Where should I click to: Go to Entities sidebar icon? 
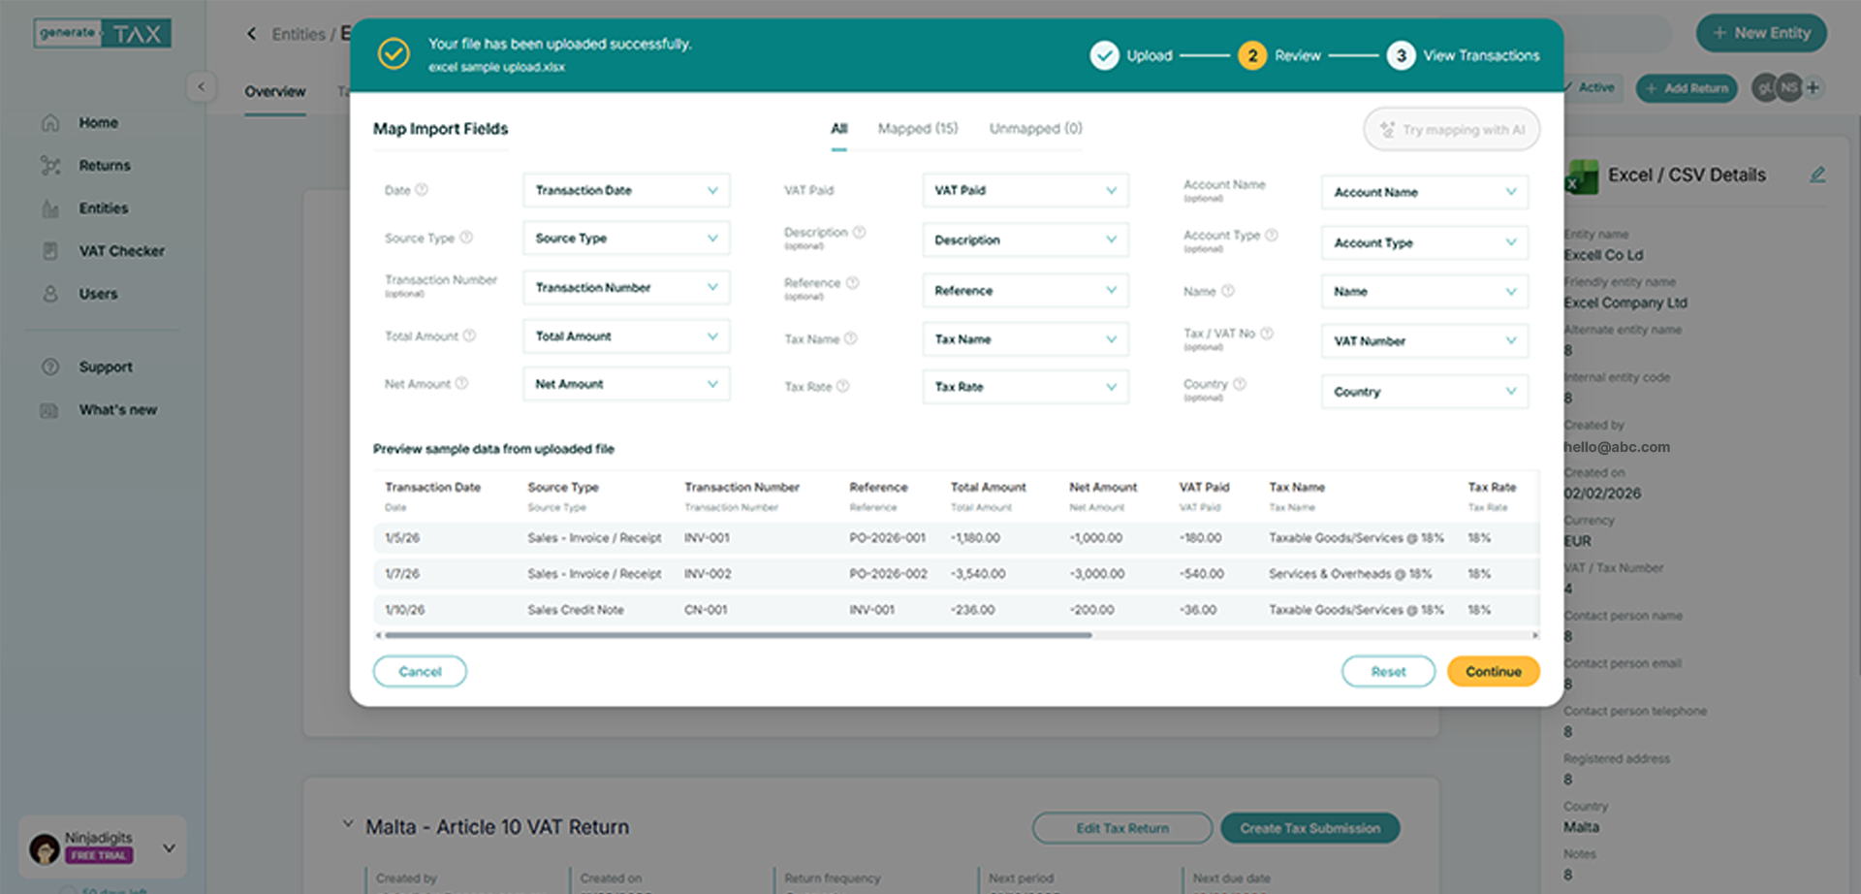pyautogui.click(x=50, y=208)
